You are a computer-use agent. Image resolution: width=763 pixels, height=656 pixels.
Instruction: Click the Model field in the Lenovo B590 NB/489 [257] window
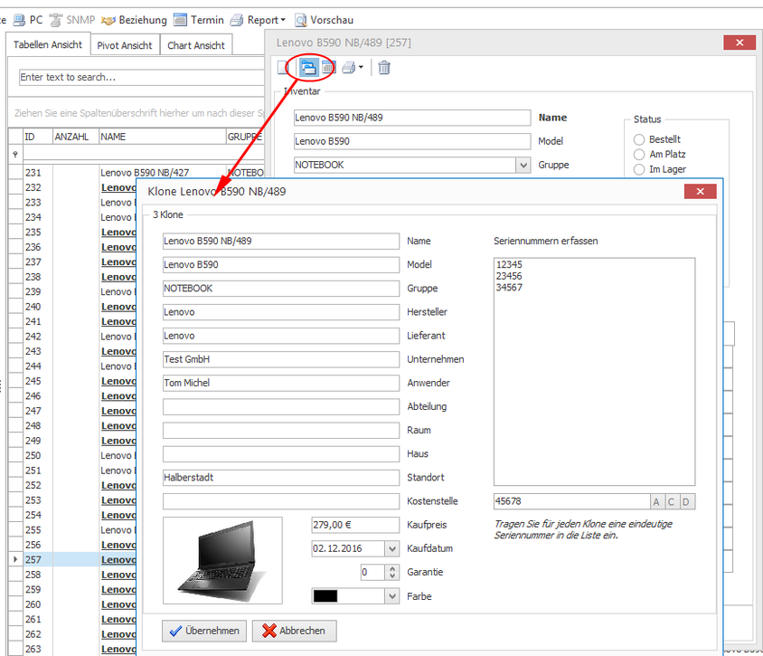(412, 141)
